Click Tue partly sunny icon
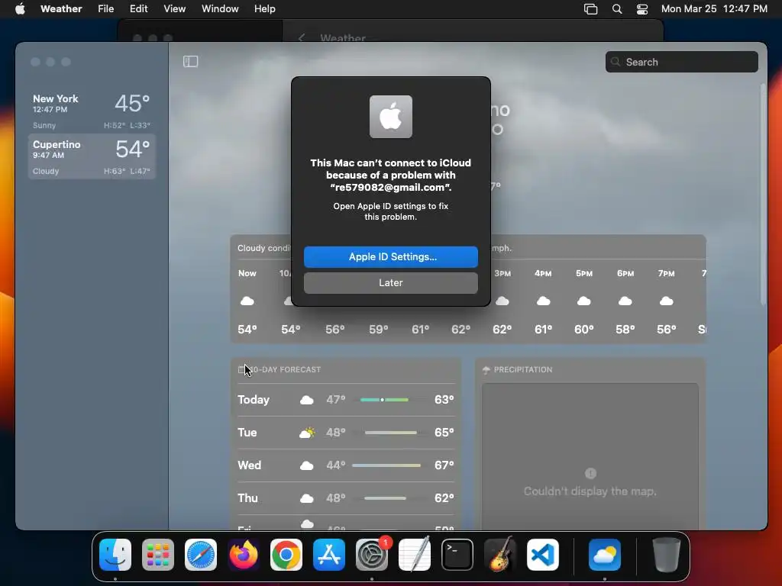 (x=307, y=433)
